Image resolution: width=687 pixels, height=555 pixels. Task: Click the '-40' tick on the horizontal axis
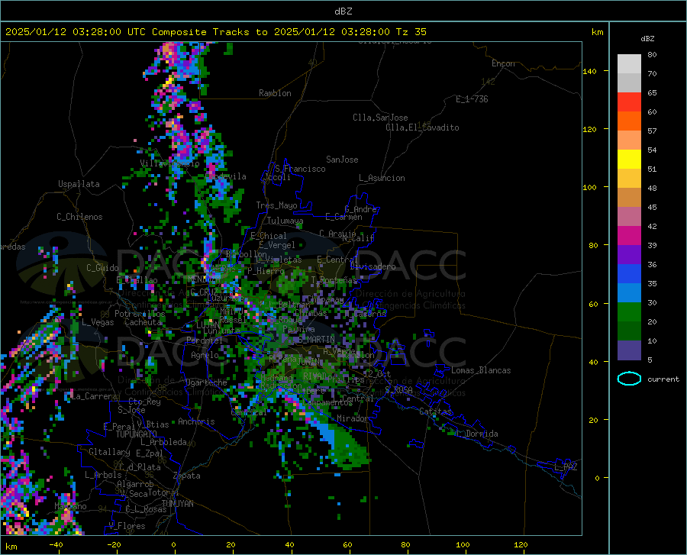(x=56, y=545)
